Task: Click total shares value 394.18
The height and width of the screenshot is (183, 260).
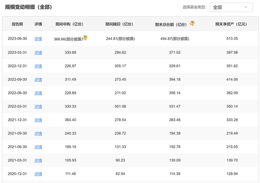Action: click(175, 79)
